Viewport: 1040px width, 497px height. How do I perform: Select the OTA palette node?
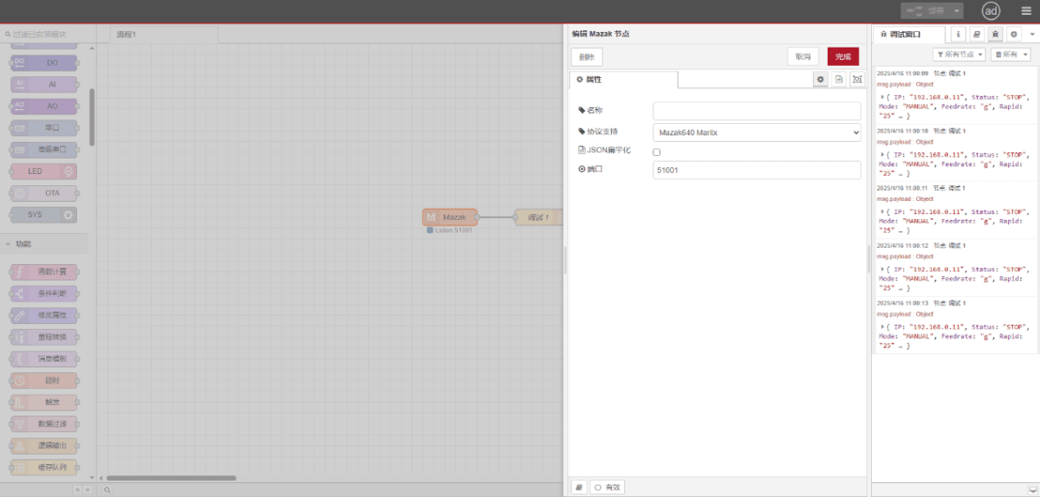44,193
